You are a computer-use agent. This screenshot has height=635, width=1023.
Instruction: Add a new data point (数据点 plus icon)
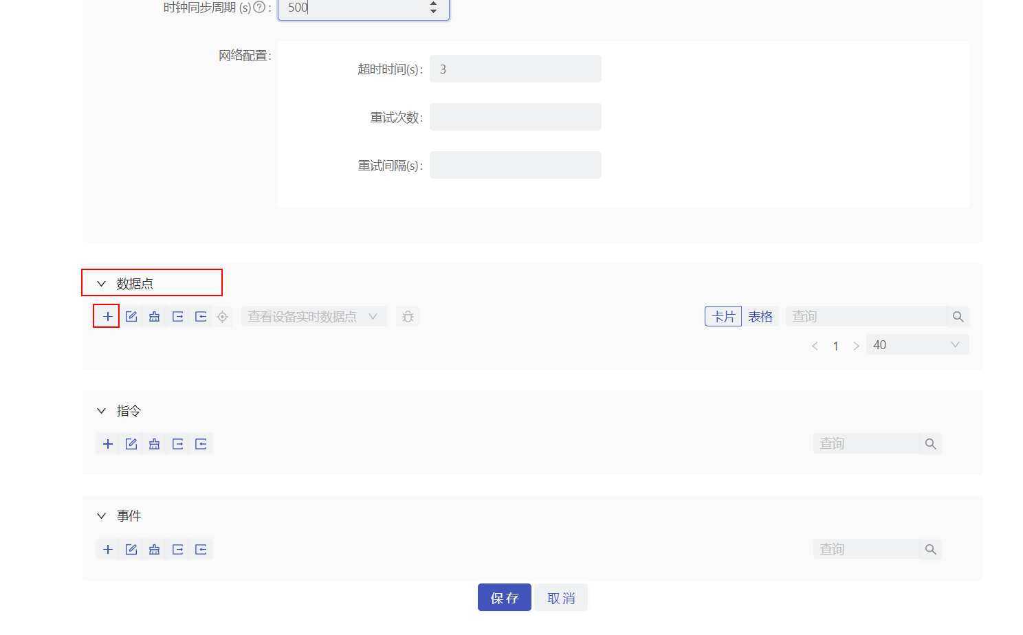point(107,316)
